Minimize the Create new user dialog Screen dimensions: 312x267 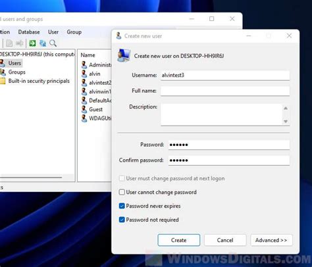[249, 36]
